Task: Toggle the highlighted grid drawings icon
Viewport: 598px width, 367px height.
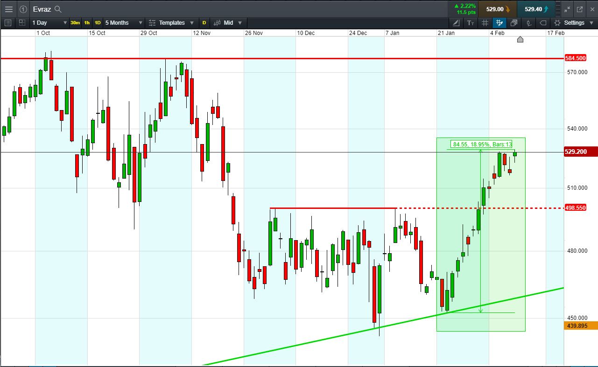Action: click(x=500, y=23)
